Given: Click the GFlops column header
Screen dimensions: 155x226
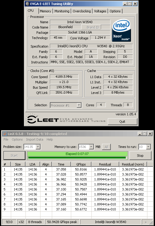Looking at the screenshot, I should pos(81,164).
